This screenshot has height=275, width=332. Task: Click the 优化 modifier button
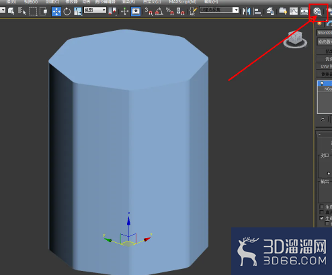click(x=324, y=59)
